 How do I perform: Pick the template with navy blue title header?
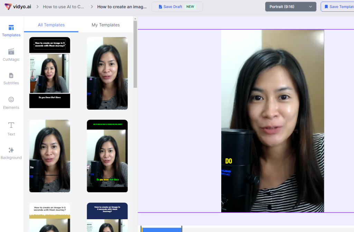pyautogui.click(x=107, y=217)
